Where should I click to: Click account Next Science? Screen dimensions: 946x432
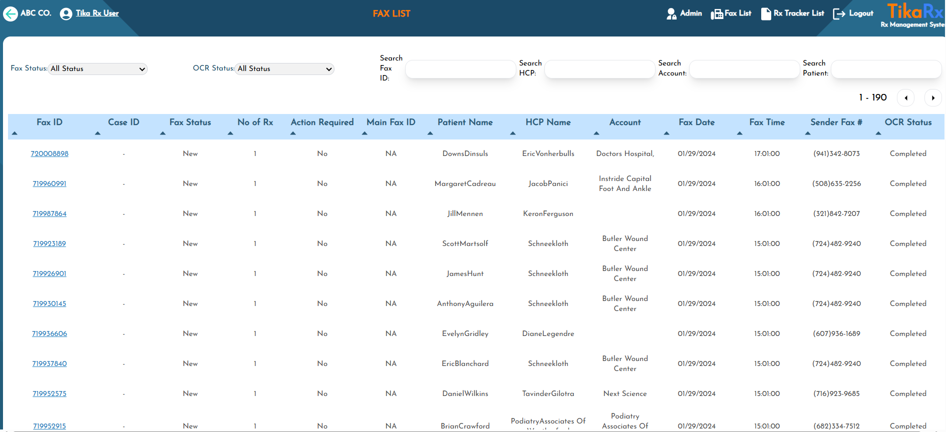(625, 393)
